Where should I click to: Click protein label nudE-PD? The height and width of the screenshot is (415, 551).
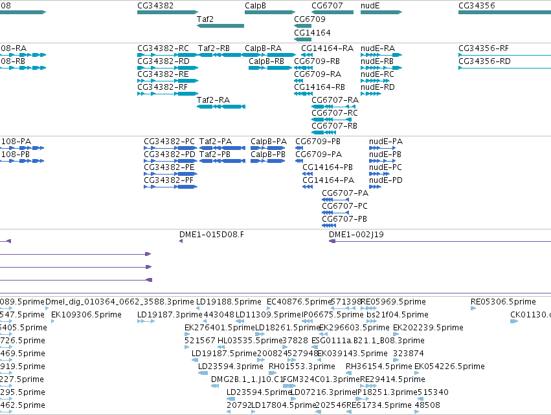click(x=386, y=180)
